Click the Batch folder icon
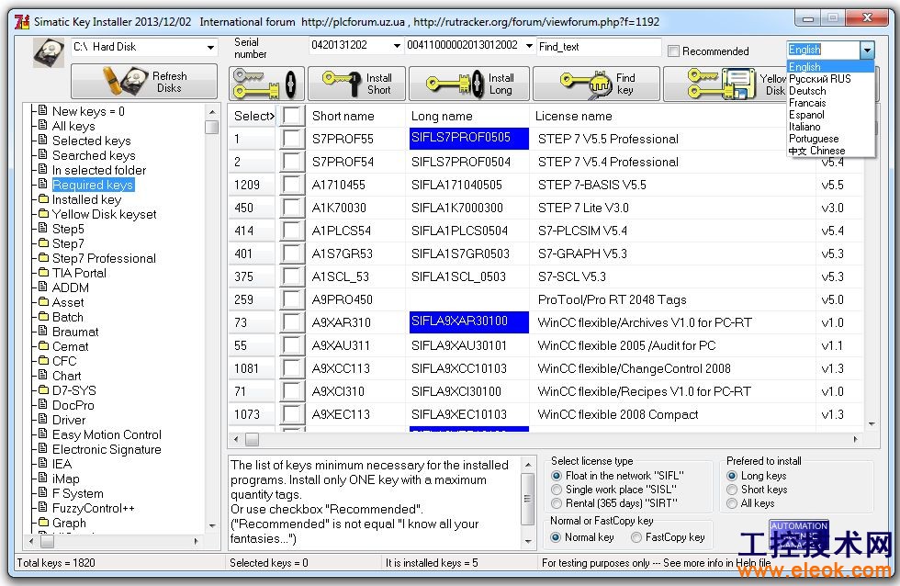This screenshot has width=900, height=586. pos(43,316)
